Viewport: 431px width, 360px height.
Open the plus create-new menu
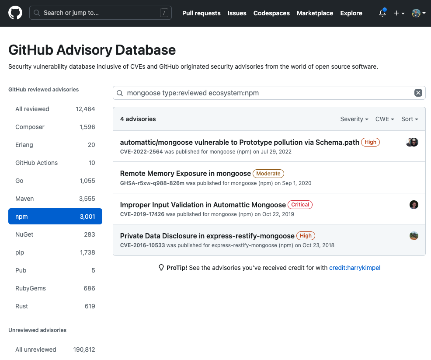pyautogui.click(x=399, y=13)
